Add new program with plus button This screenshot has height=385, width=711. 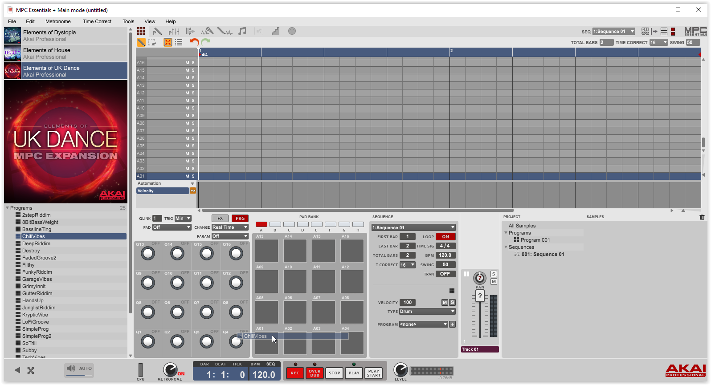pyautogui.click(x=452, y=324)
